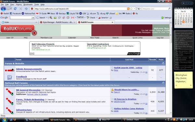Click the Wikipedia search input field

point(155,9)
